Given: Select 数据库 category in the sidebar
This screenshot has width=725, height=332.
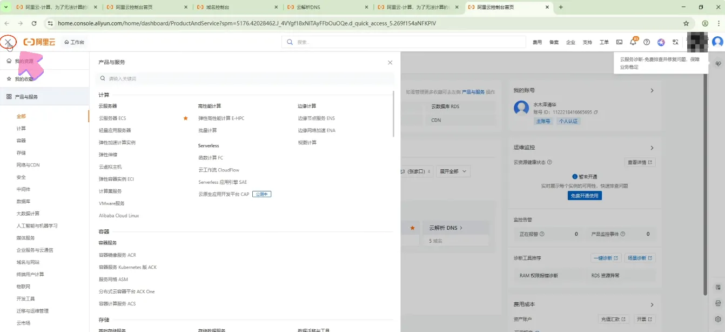Looking at the screenshot, I should [24, 201].
